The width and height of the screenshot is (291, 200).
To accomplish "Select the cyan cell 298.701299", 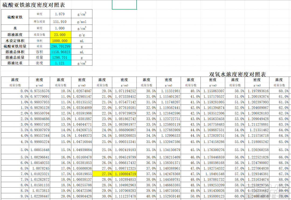I will tap(61, 46).
